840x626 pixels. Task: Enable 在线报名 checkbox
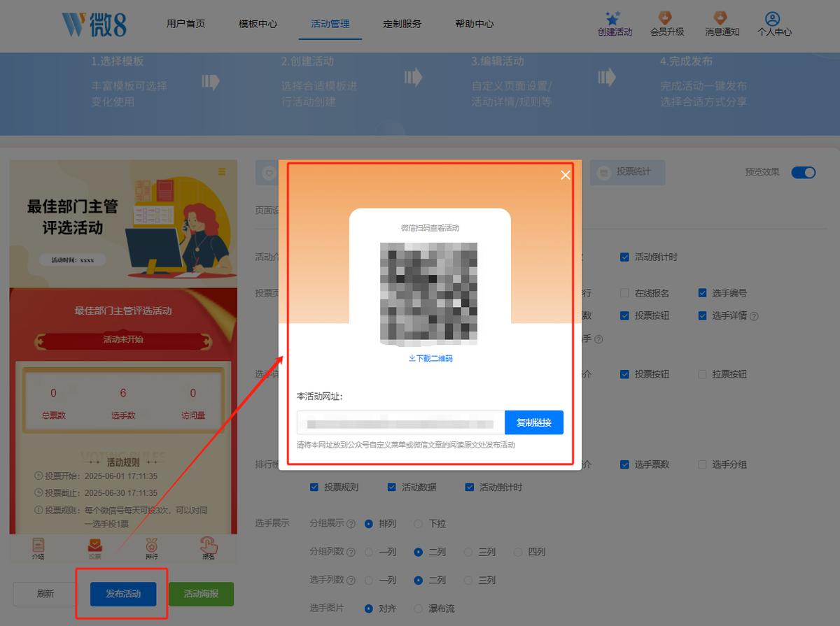[x=624, y=293]
